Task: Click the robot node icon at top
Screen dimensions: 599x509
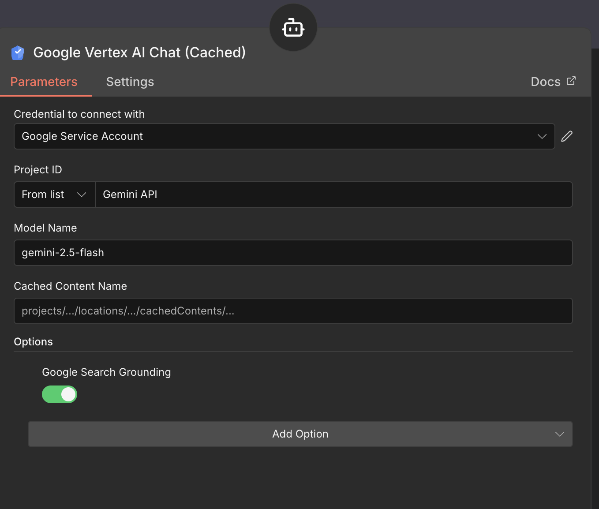Action: [x=293, y=28]
